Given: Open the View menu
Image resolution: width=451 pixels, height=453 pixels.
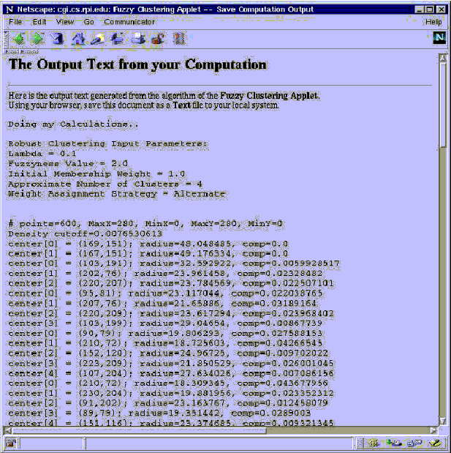Looking at the screenshot, I should point(65,22).
